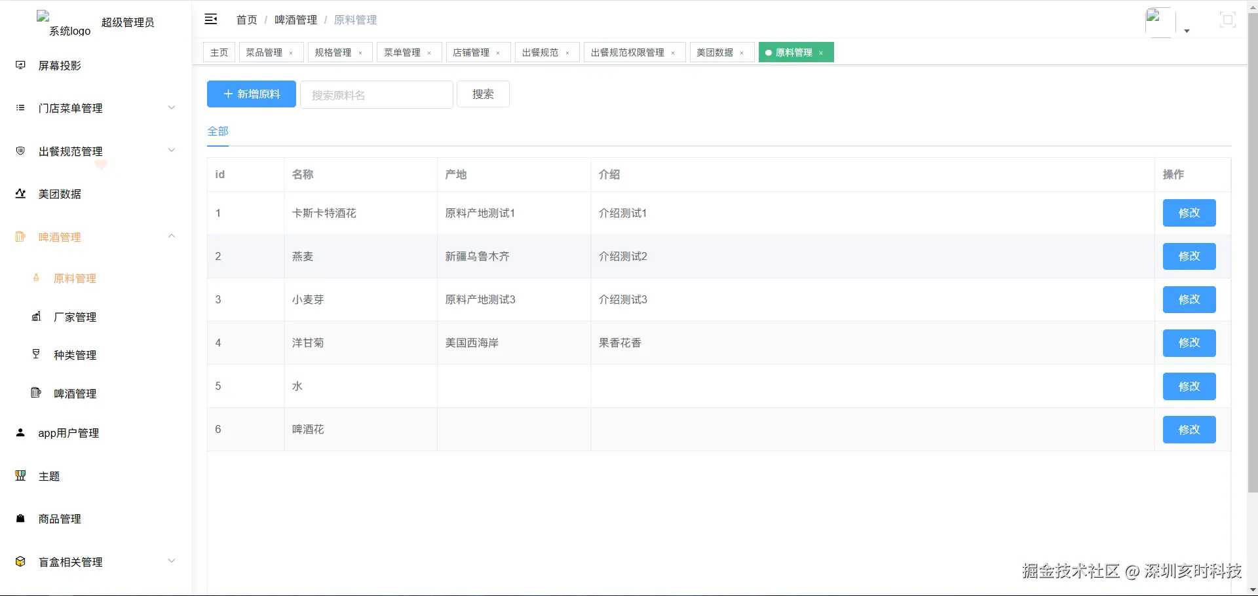
Task: Close the 出餐规范权限管理 tab
Action: (x=673, y=53)
